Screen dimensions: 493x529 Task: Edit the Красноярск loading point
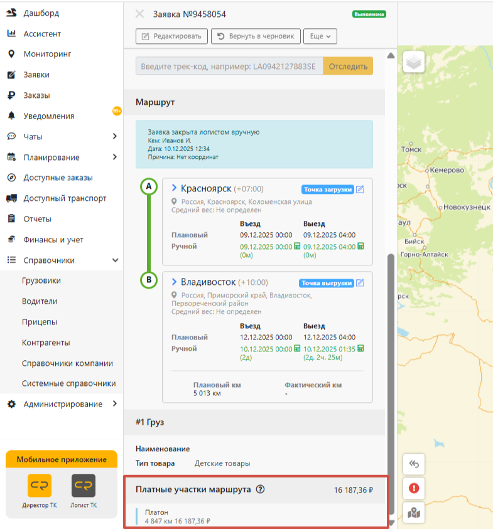pos(360,190)
